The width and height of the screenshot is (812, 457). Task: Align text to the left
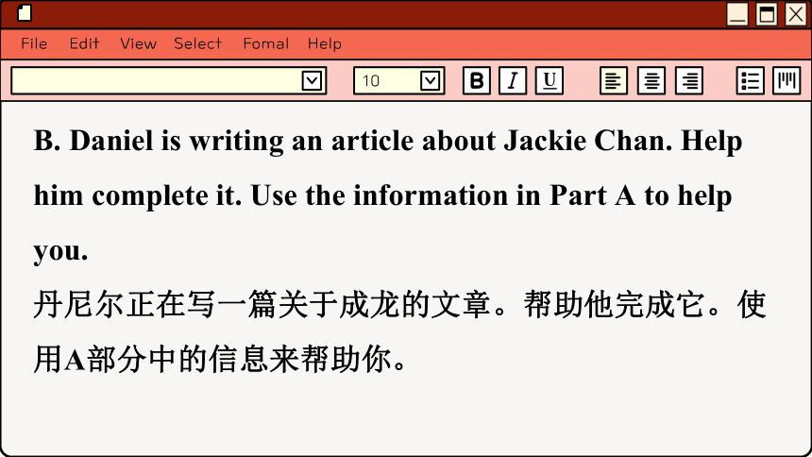[x=614, y=80]
